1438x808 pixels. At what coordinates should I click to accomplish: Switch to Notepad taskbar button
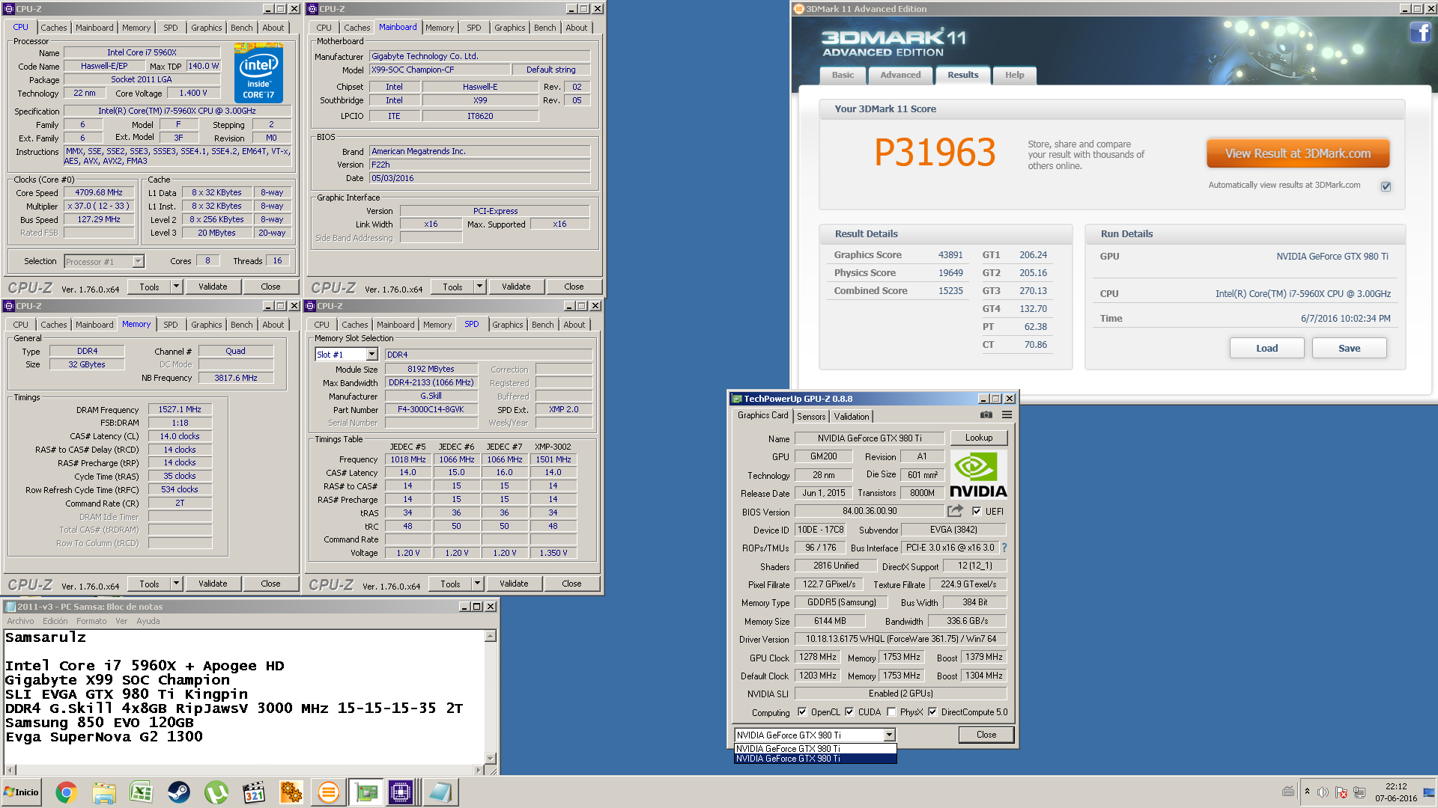pos(440,792)
